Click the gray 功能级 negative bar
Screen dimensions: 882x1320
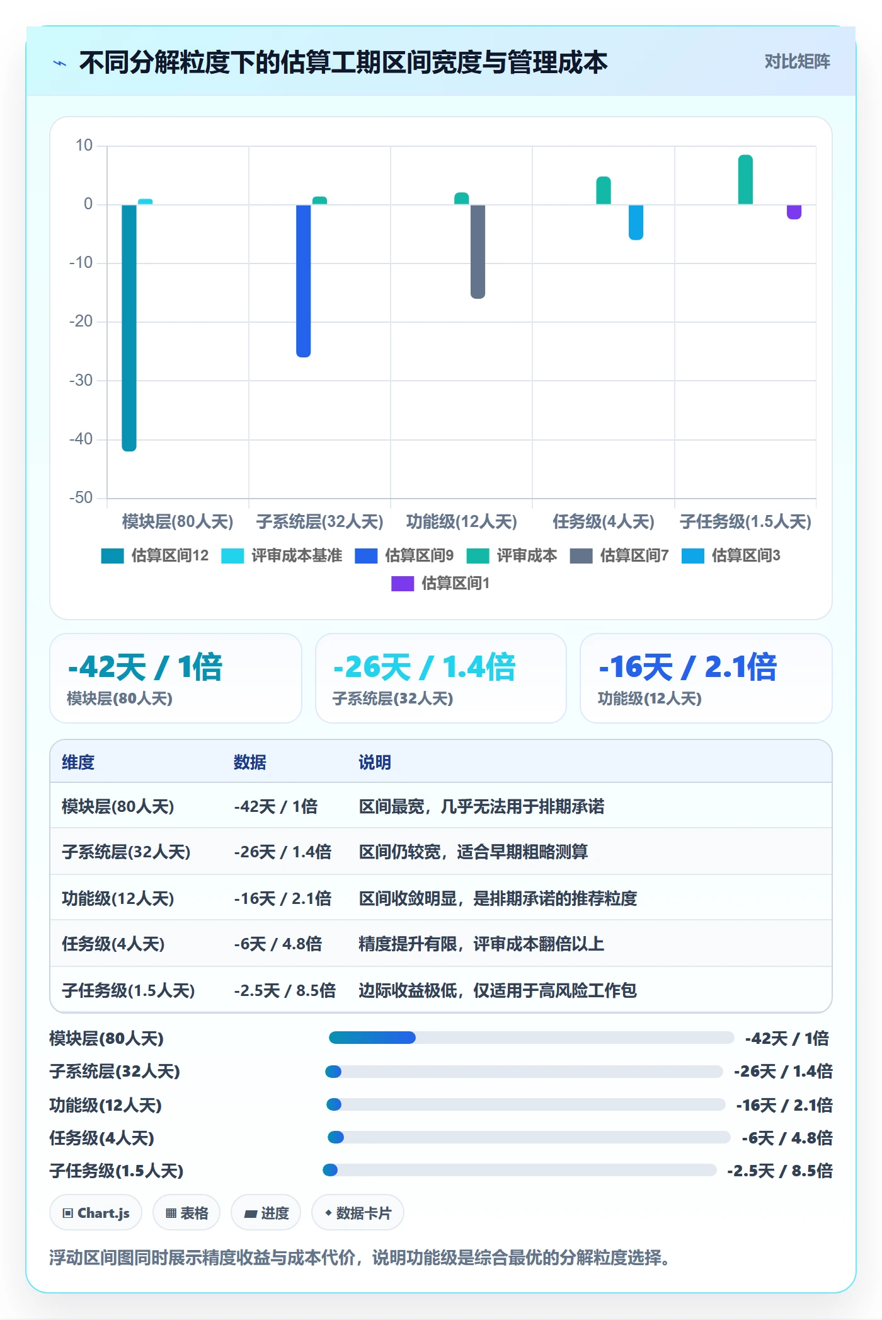(x=478, y=252)
